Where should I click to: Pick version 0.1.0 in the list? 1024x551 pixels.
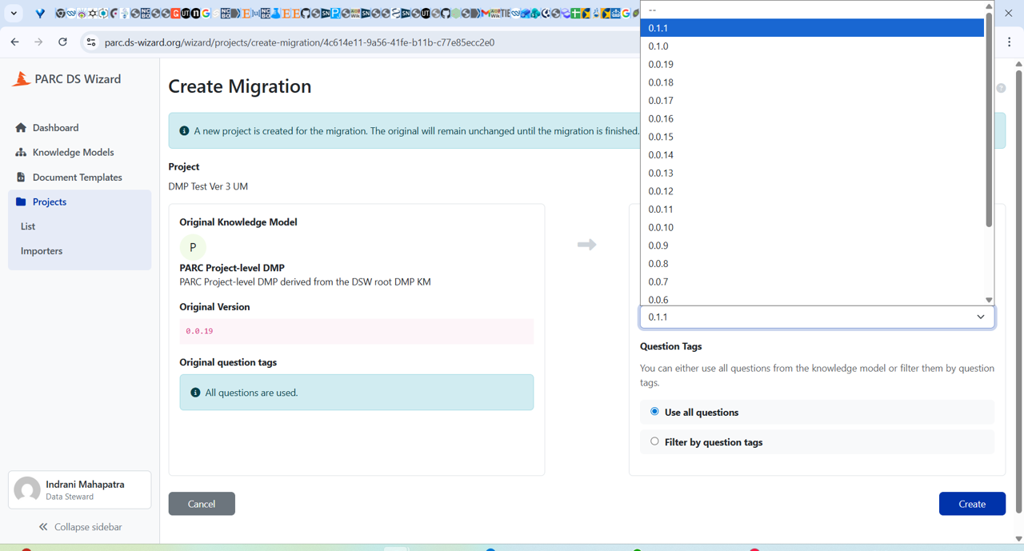pyautogui.click(x=658, y=46)
